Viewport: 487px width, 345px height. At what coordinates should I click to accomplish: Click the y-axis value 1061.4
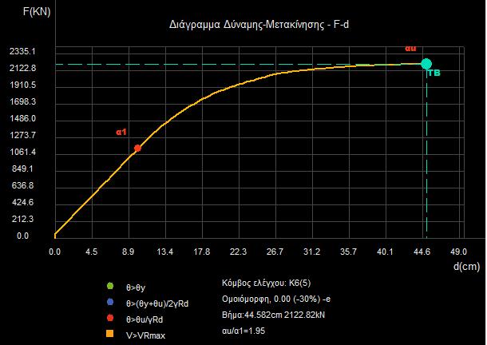click(22, 152)
